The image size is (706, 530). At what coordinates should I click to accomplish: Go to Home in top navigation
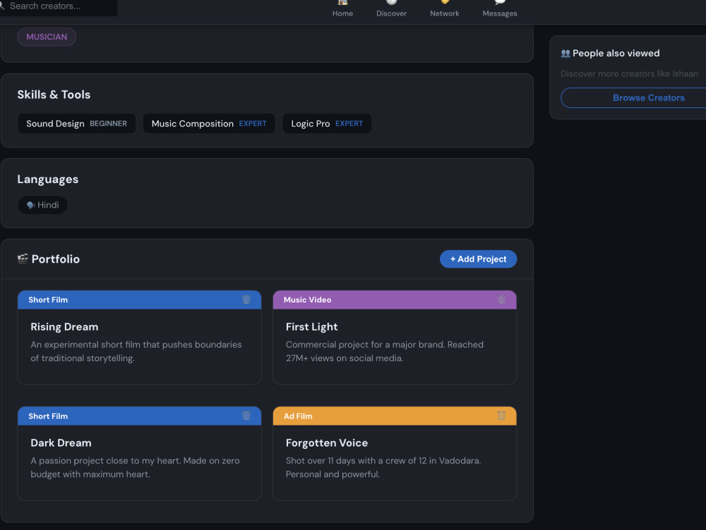click(342, 9)
